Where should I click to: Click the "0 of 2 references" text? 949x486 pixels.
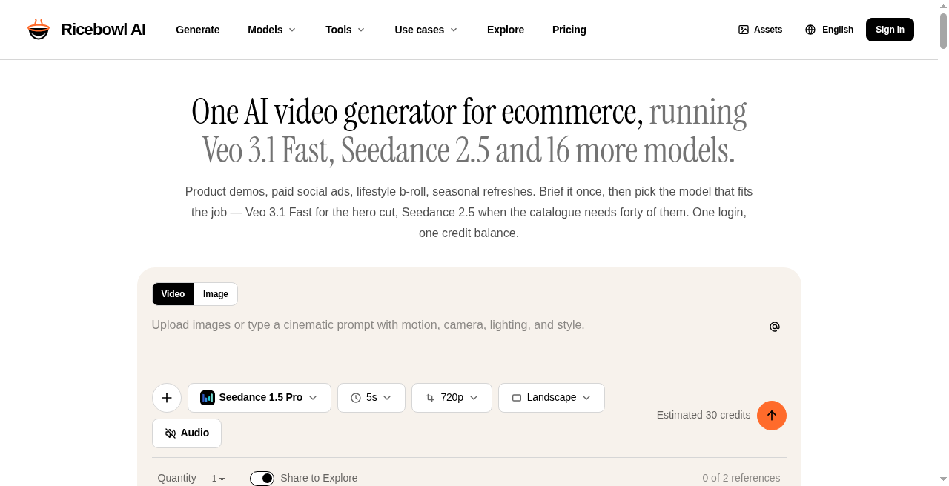click(x=741, y=478)
